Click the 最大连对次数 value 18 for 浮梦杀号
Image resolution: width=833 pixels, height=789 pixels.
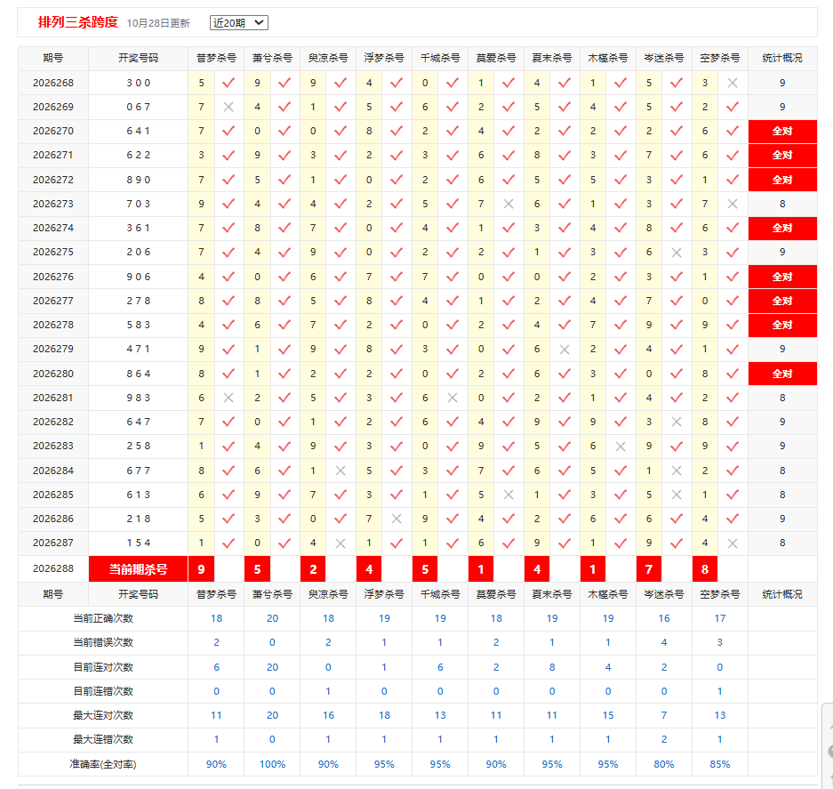384,715
